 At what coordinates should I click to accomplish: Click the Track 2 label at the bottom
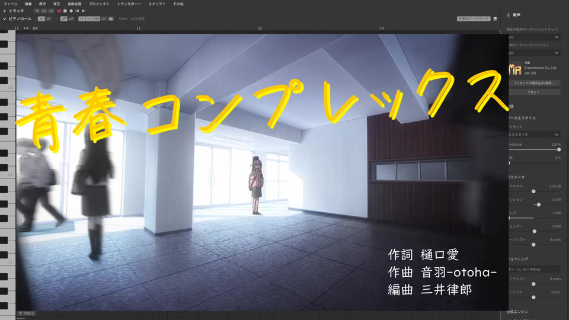[x=27, y=313]
